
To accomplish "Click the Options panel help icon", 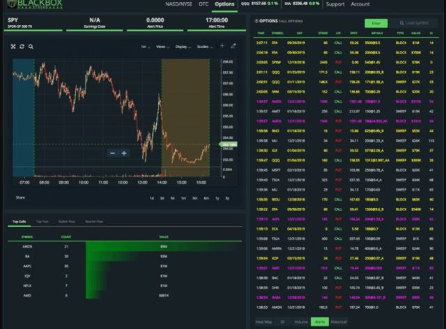I will point(256,21).
